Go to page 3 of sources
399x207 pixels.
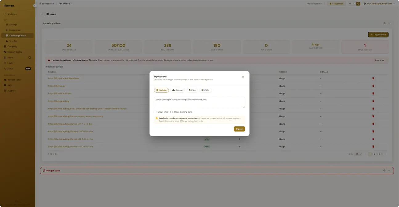click(x=379, y=154)
